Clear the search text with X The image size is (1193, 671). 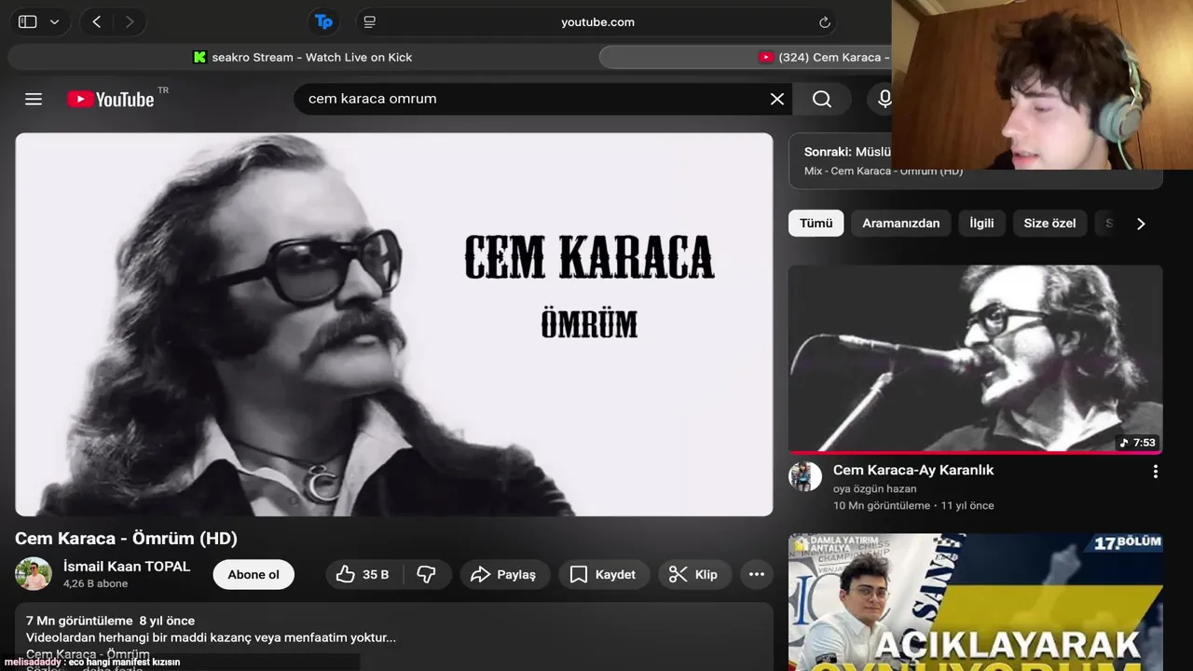point(777,99)
